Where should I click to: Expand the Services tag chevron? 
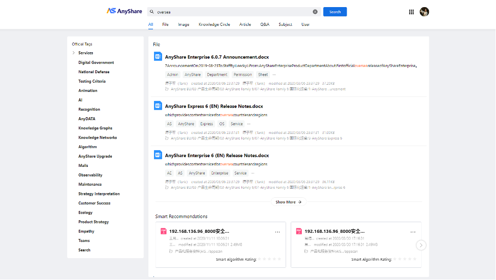pos(74,53)
